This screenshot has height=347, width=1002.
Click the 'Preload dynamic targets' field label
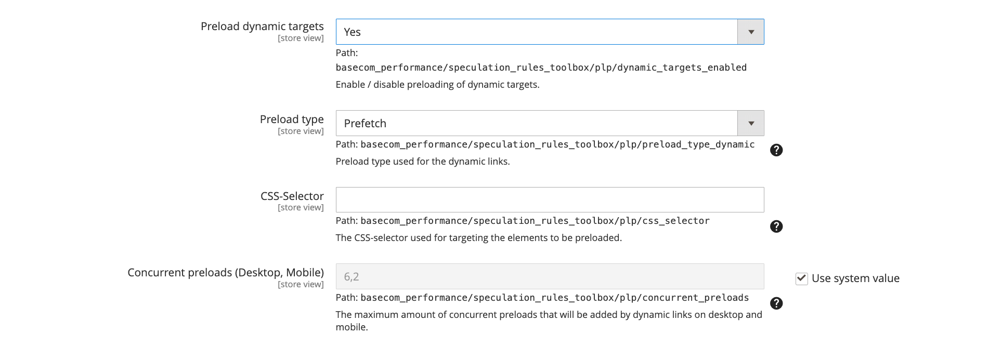tap(262, 26)
